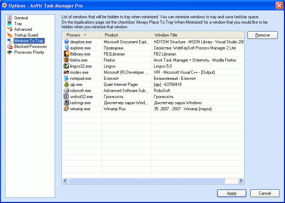Viewport: 285px width, 203px height.
Task: Open the Tray options page
Action: click(x=18, y=24)
